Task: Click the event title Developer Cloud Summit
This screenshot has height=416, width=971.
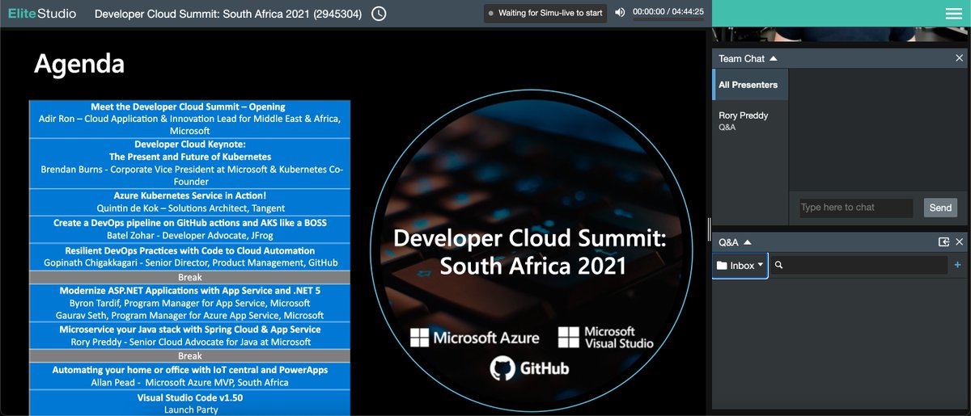Action: (227, 13)
